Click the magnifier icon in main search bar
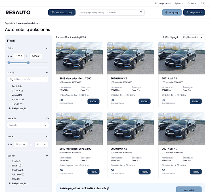Viewport: 210px width, 192px height. [141, 12]
